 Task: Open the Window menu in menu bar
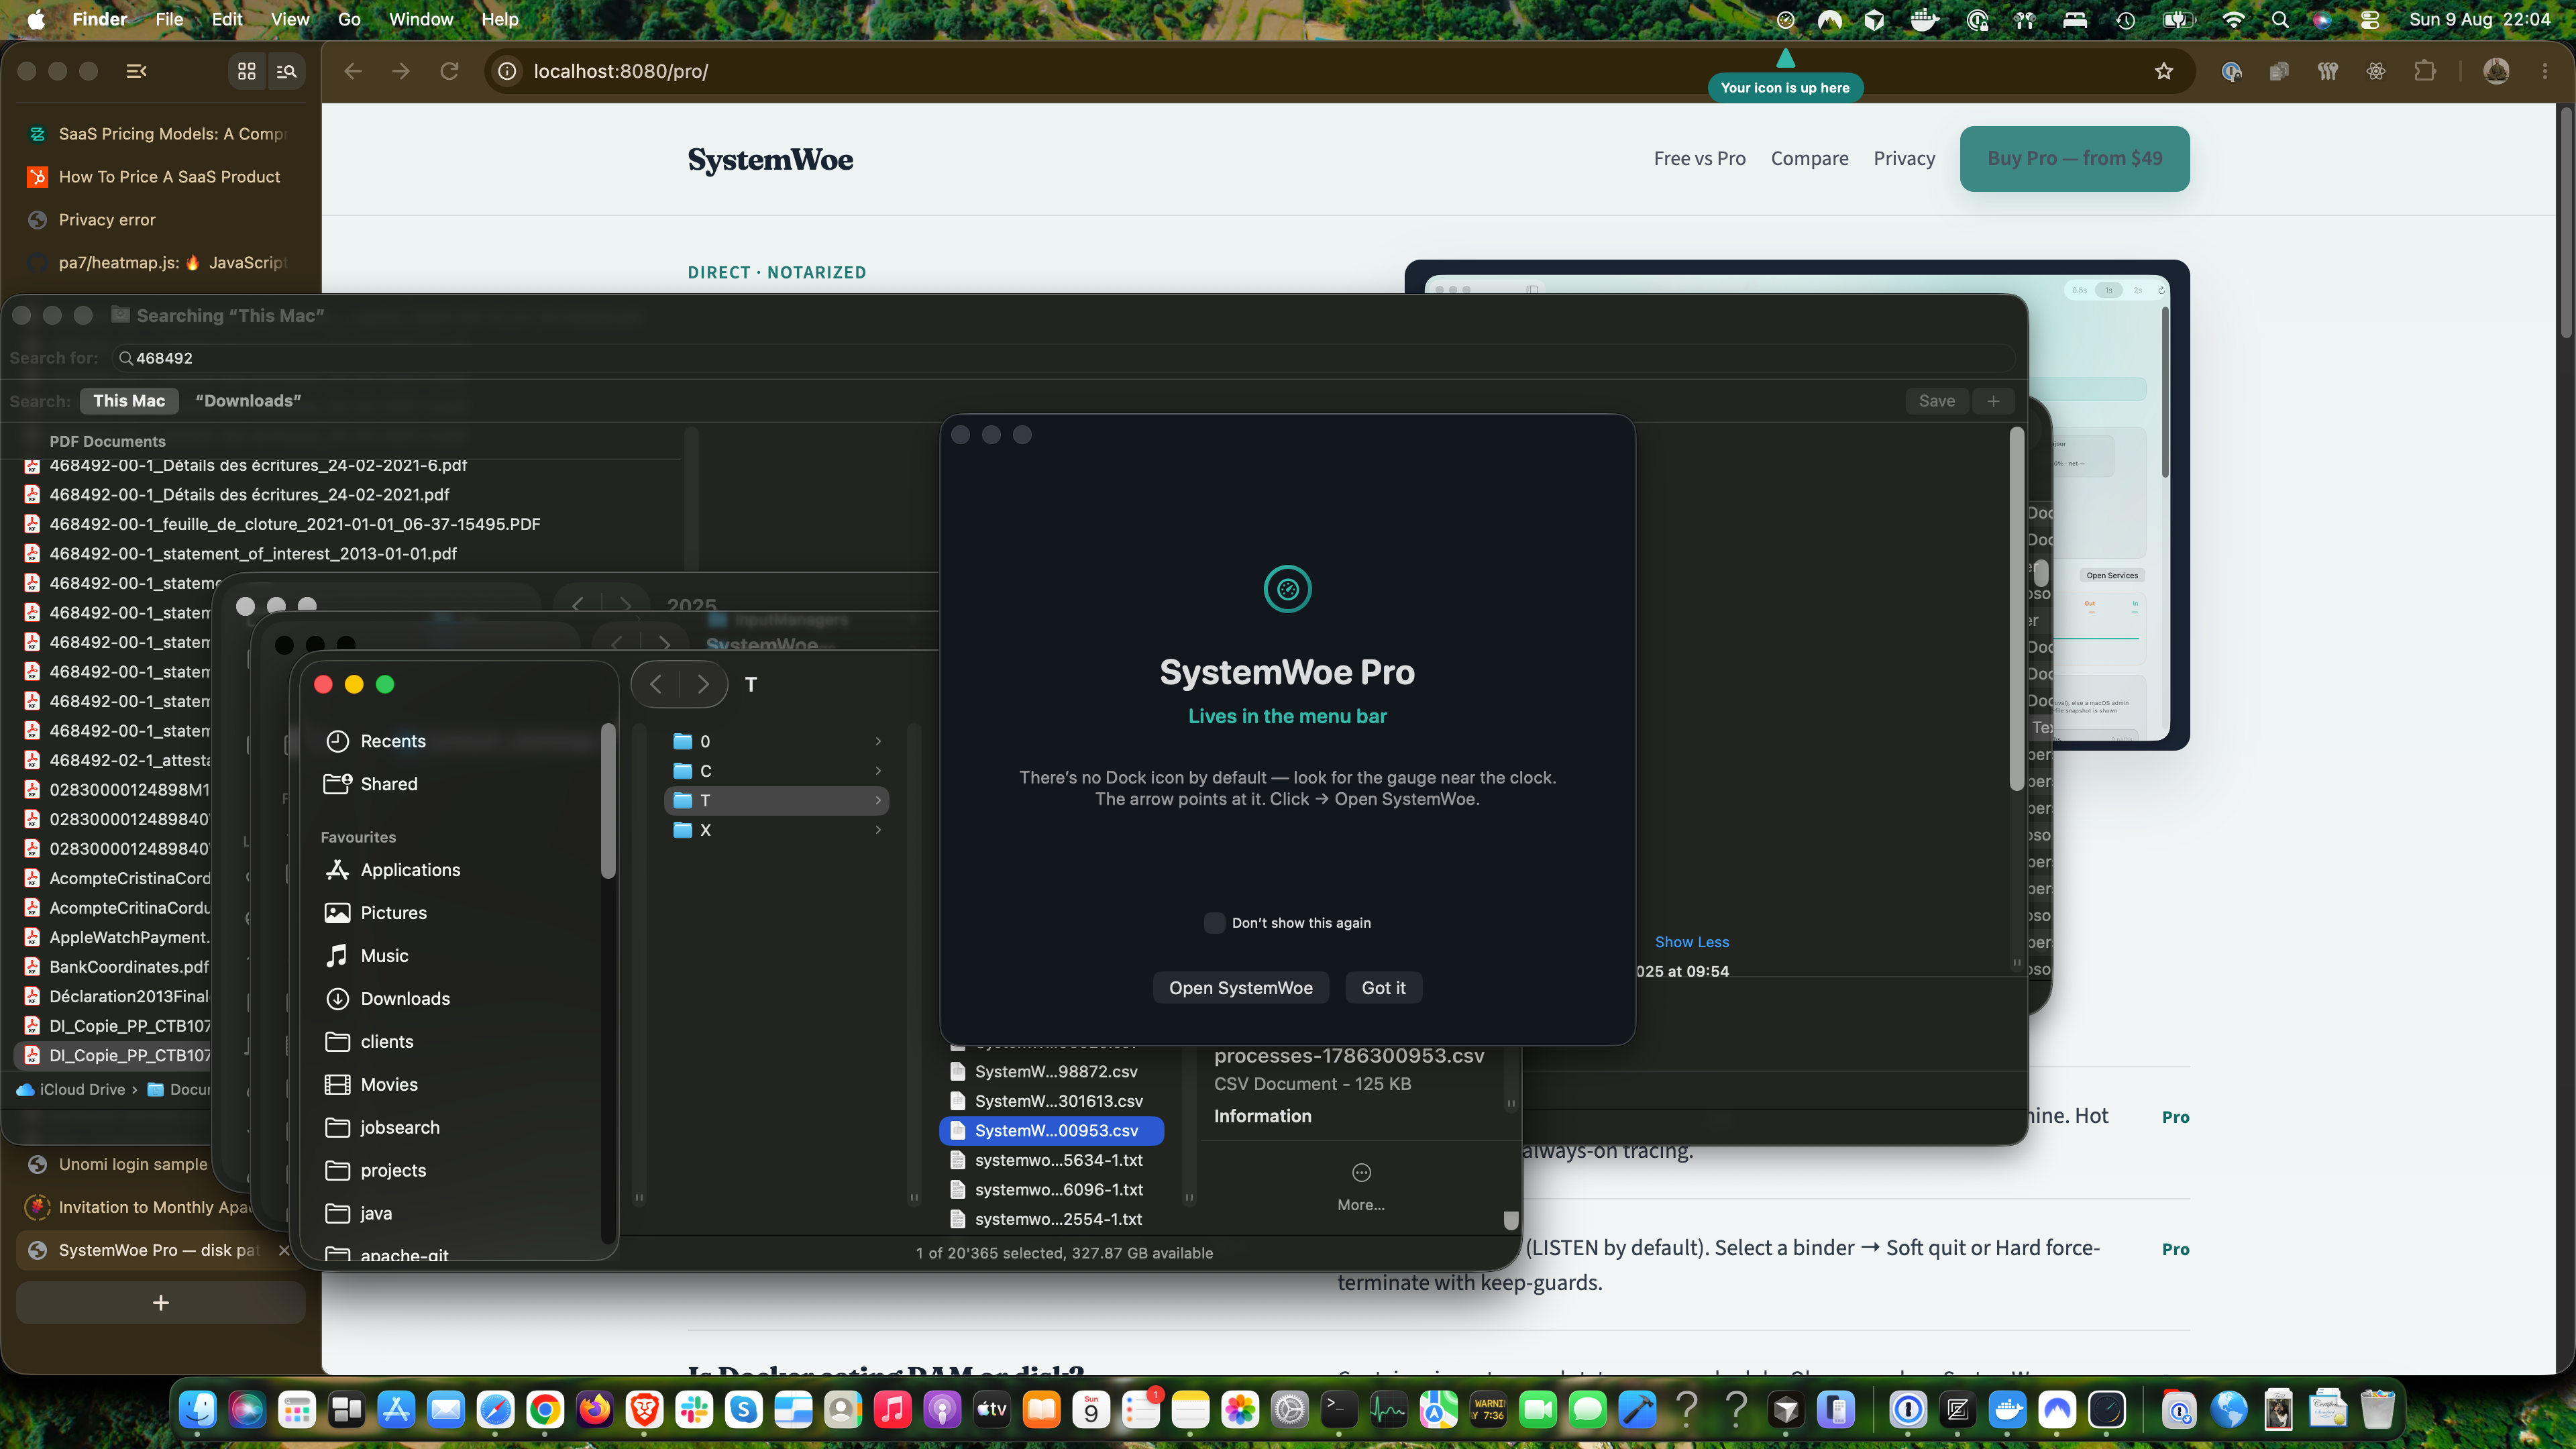[421, 19]
